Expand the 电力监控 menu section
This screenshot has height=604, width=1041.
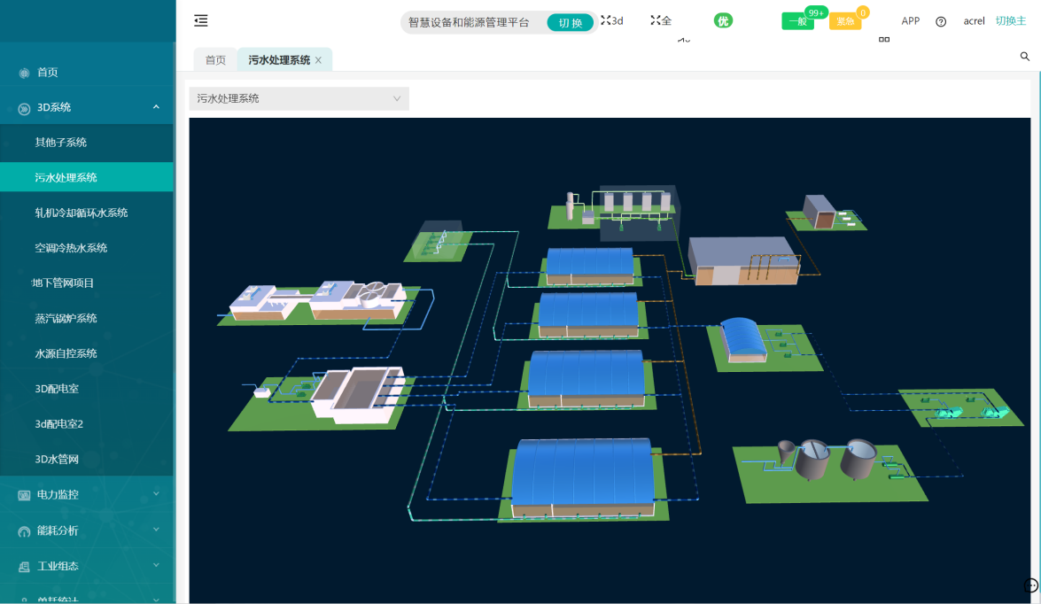156,494
